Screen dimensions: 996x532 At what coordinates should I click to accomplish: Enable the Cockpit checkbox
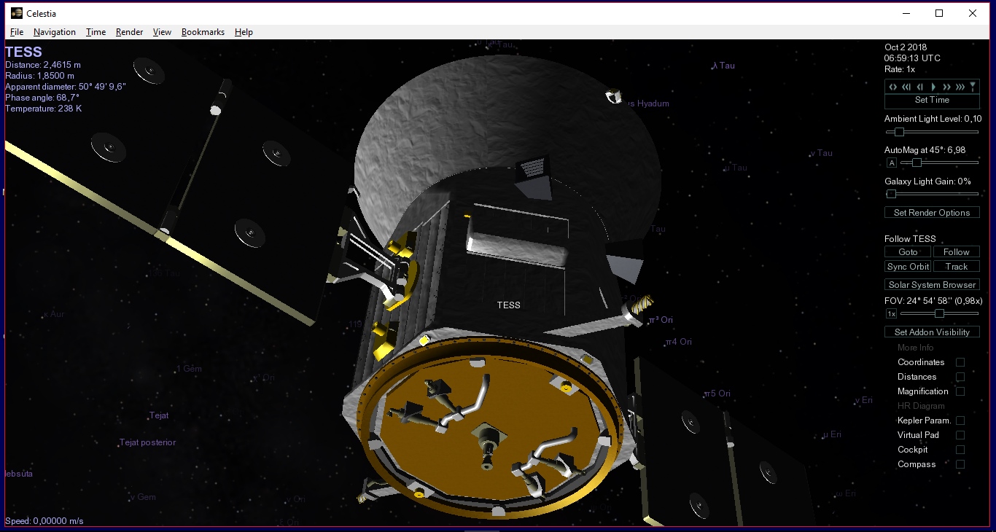(960, 450)
